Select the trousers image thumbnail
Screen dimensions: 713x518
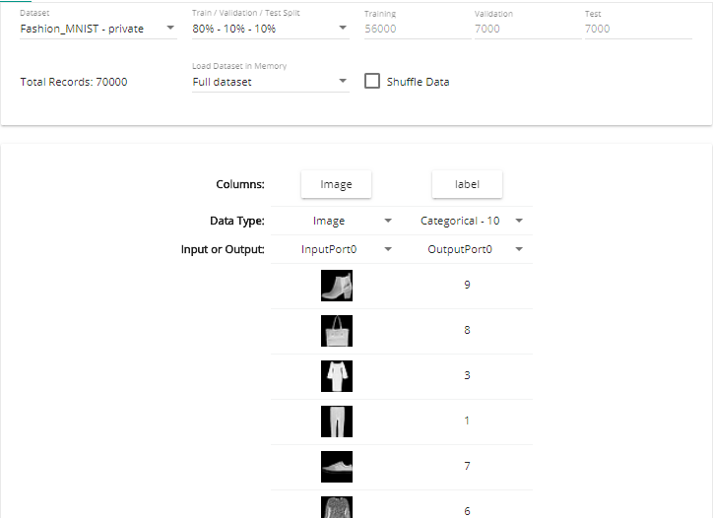(x=337, y=421)
